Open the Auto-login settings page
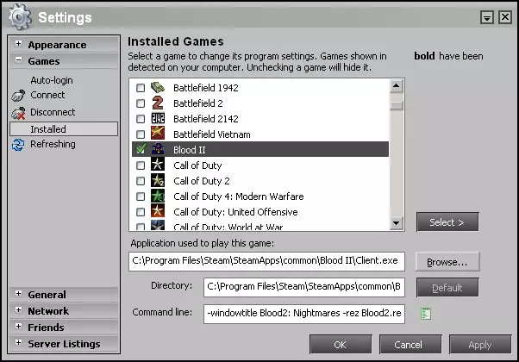This screenshot has width=519, height=362. click(x=52, y=80)
